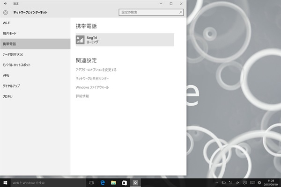
Task: Minimize the Settings window
Action: coord(161,4)
